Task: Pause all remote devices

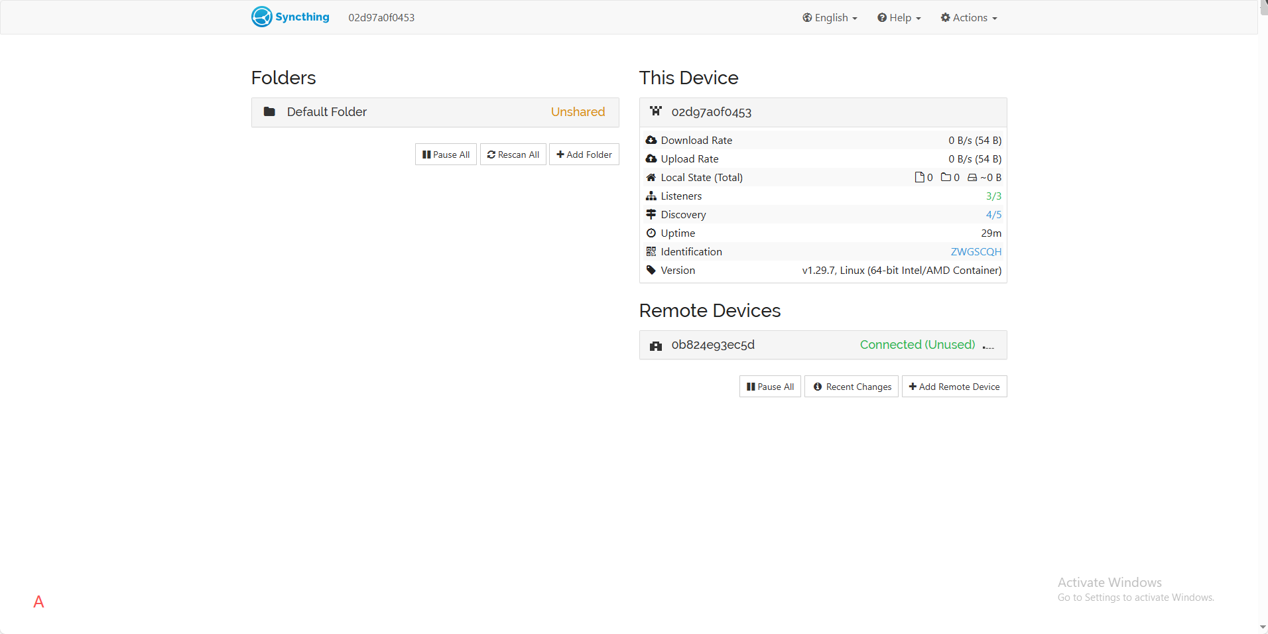Action: click(770, 387)
